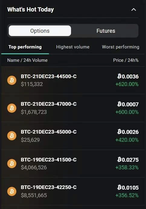Open the BTC-19DEC23-42250-C contract name
Screen dimensions: 146x209
pos(49,187)
